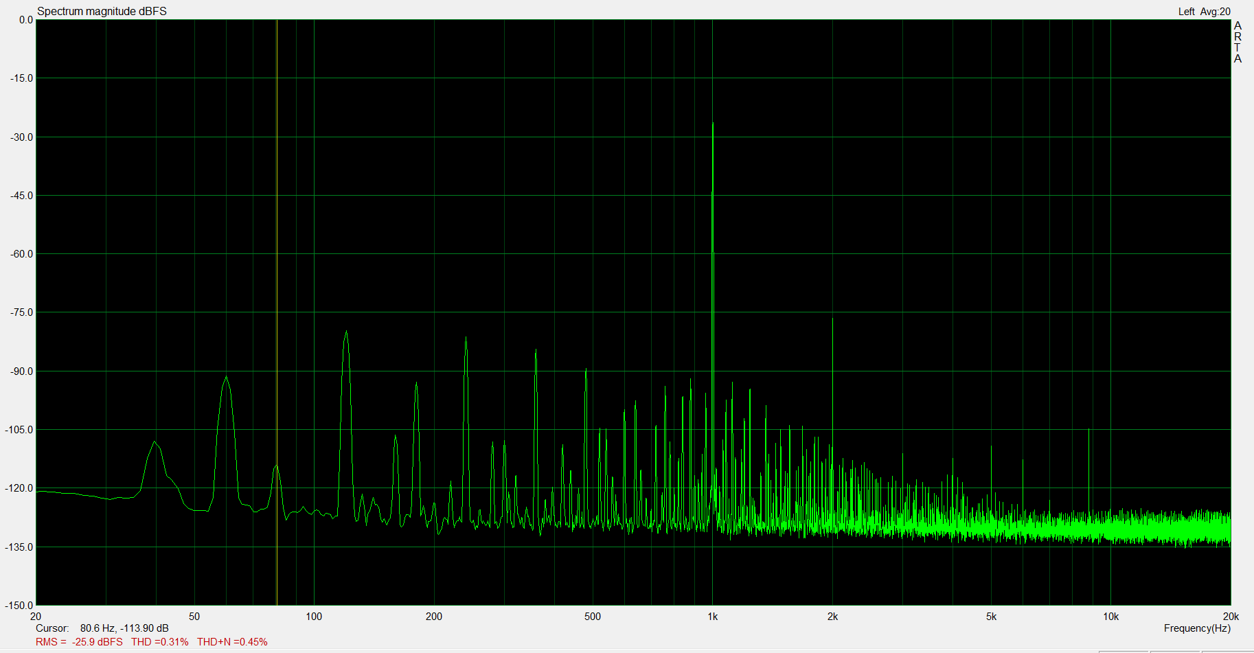Click the 50 label on the frequency axis
The width and height of the screenshot is (1254, 653).
pos(194,617)
